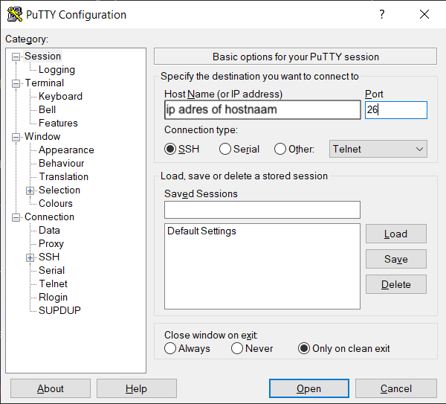
Task: Choose the Other connection type radio
Action: tap(280, 149)
